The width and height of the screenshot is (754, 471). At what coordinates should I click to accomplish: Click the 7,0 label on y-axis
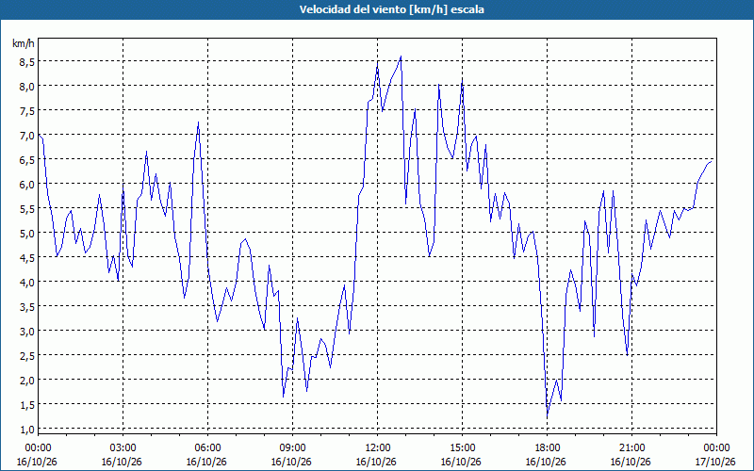27,135
